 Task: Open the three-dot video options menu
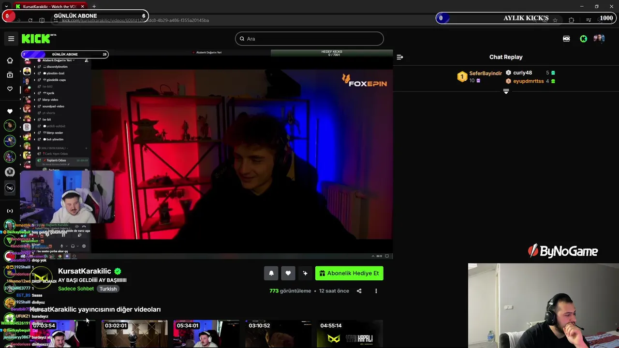pyautogui.click(x=376, y=291)
